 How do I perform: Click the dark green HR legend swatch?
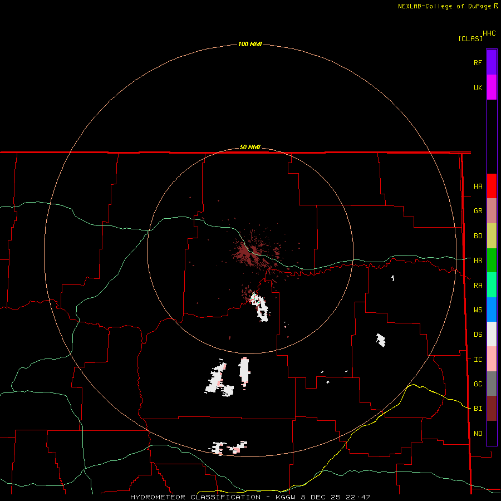point(492,261)
